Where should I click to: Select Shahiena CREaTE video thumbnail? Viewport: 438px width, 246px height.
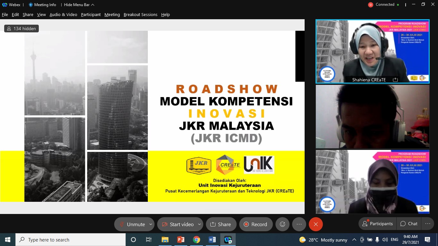coord(372,51)
